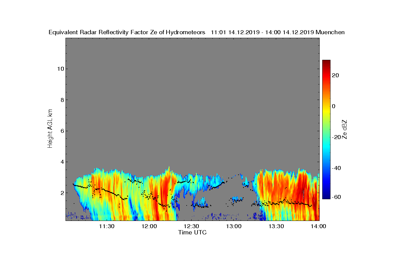Click the plot title beginning 'Equivalent Radar Reflectivity Factor'
This screenshot has width=395, height=263.
click(197, 32)
